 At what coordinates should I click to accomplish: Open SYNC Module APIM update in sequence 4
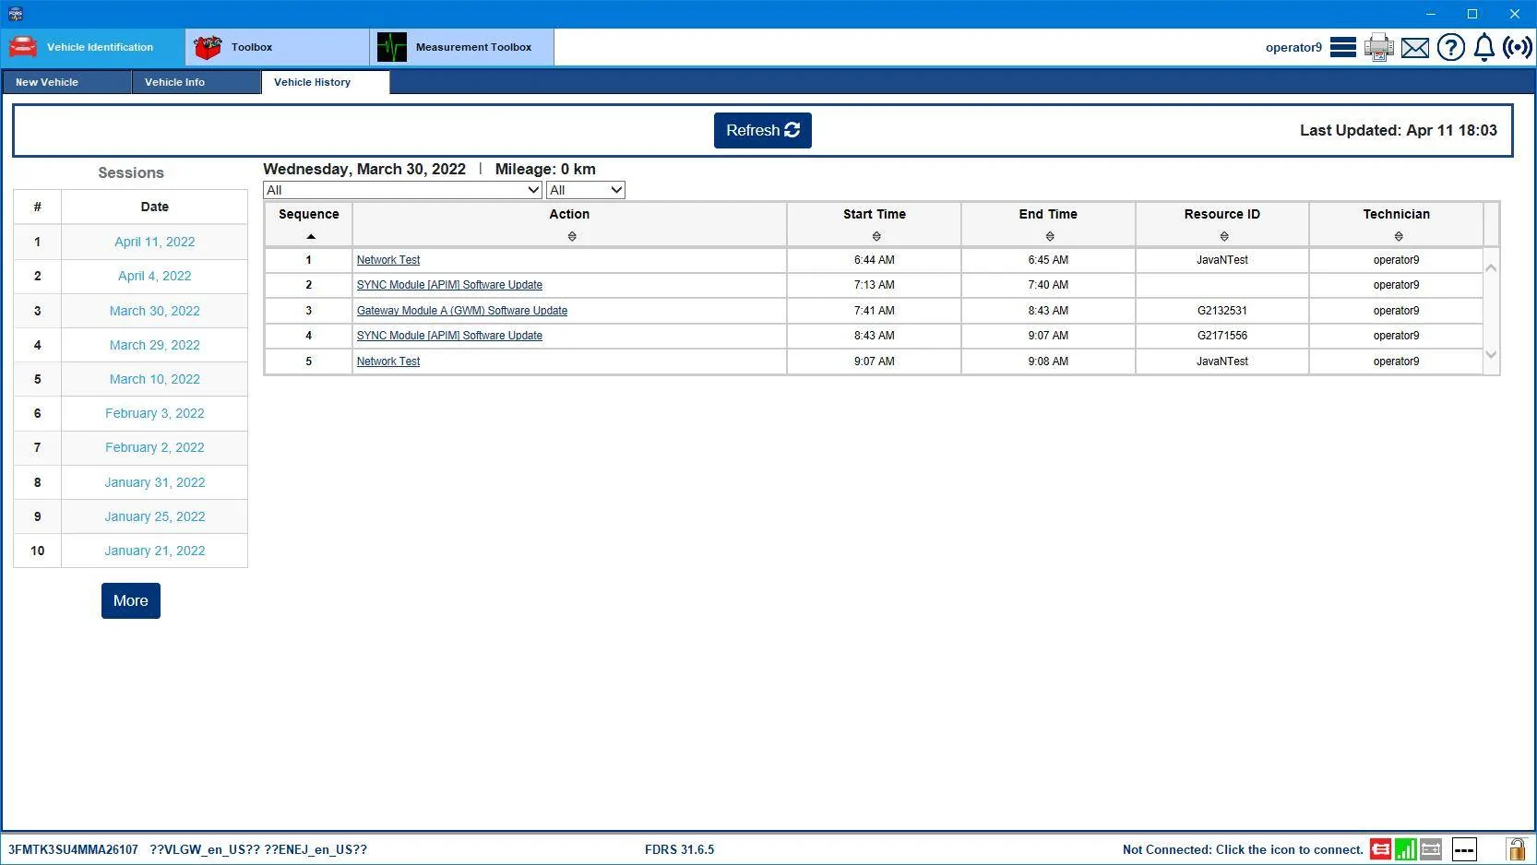[x=449, y=336]
